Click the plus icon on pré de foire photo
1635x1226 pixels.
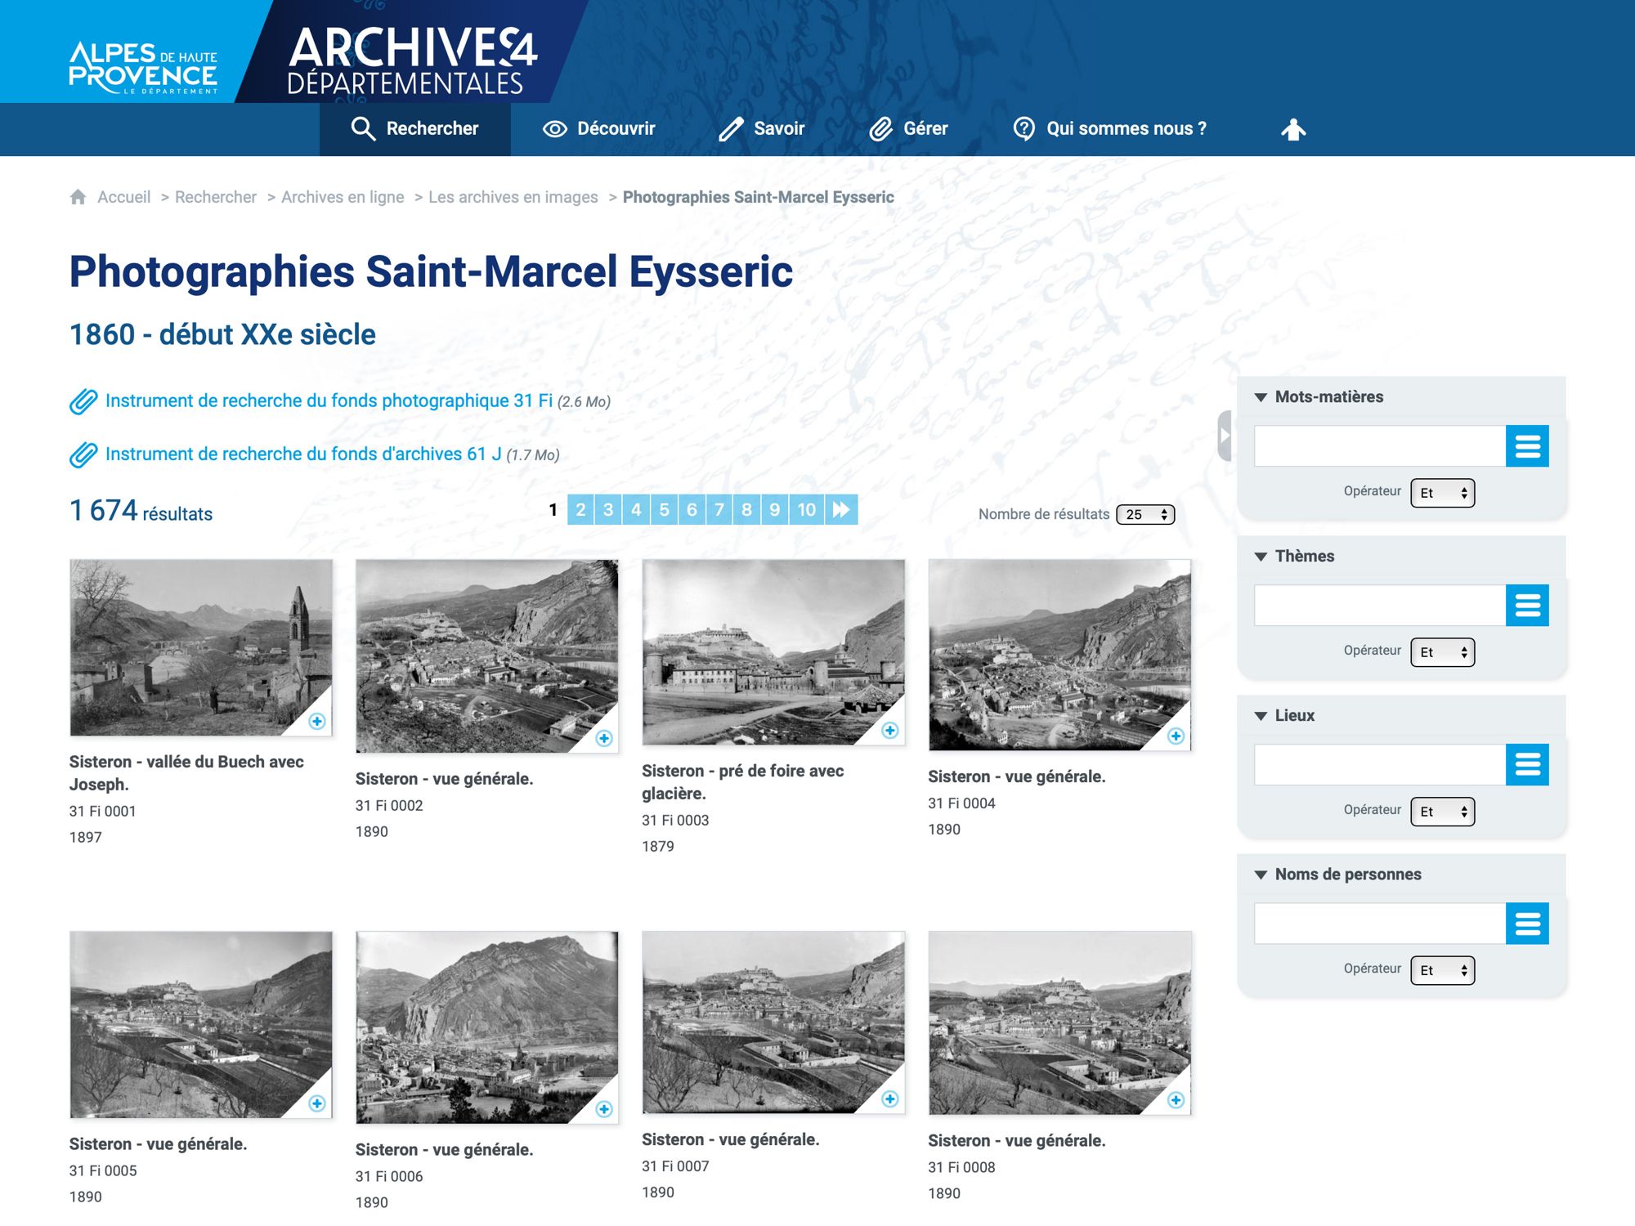click(x=890, y=730)
